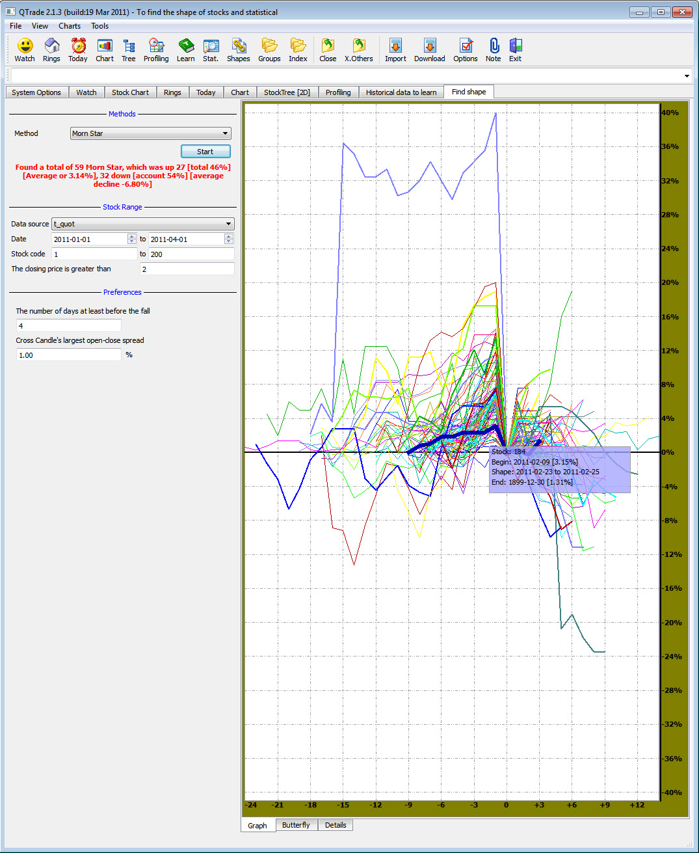The height and width of the screenshot is (853, 699).
Task: Click the Download toolbar icon
Action: pyautogui.click(x=429, y=46)
